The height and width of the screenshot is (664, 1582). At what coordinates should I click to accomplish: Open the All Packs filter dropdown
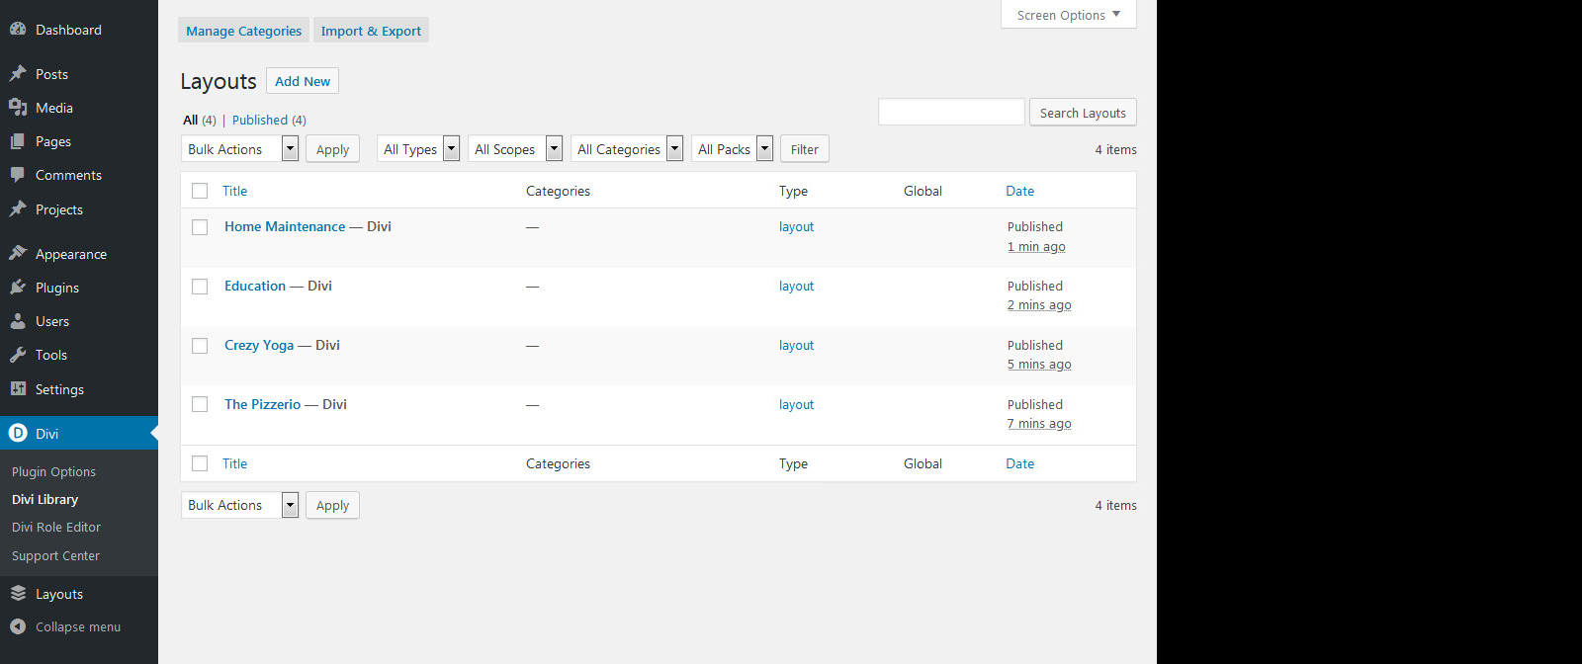click(x=732, y=149)
